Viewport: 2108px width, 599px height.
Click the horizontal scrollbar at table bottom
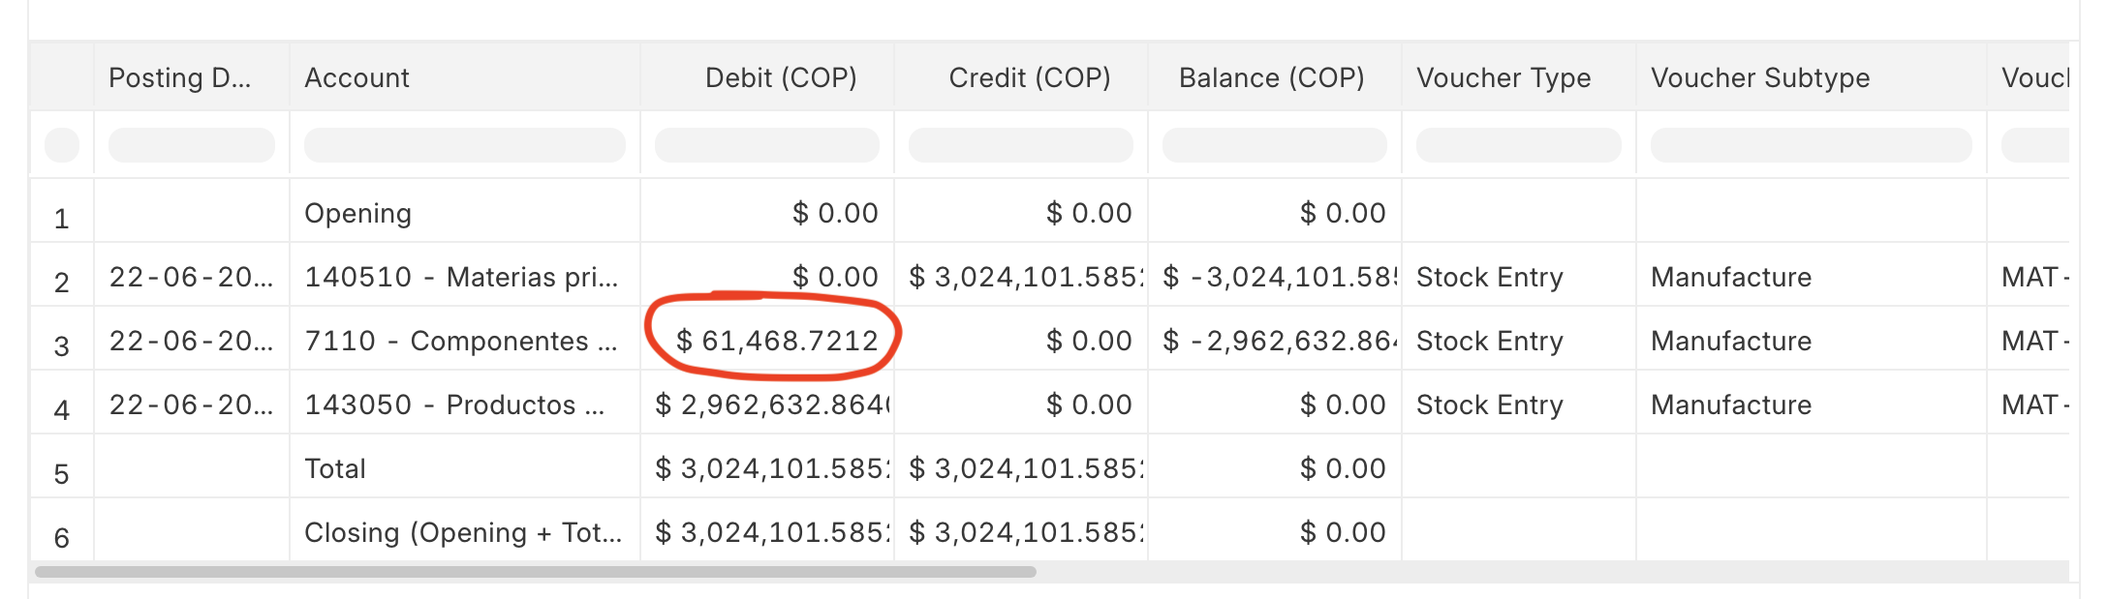point(536,572)
